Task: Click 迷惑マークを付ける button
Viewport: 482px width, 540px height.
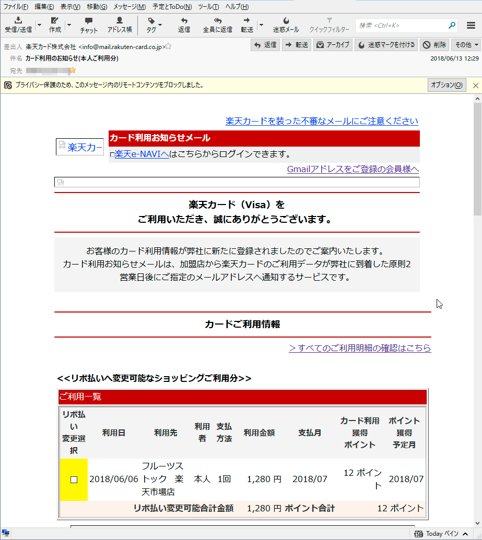Action: [386, 45]
